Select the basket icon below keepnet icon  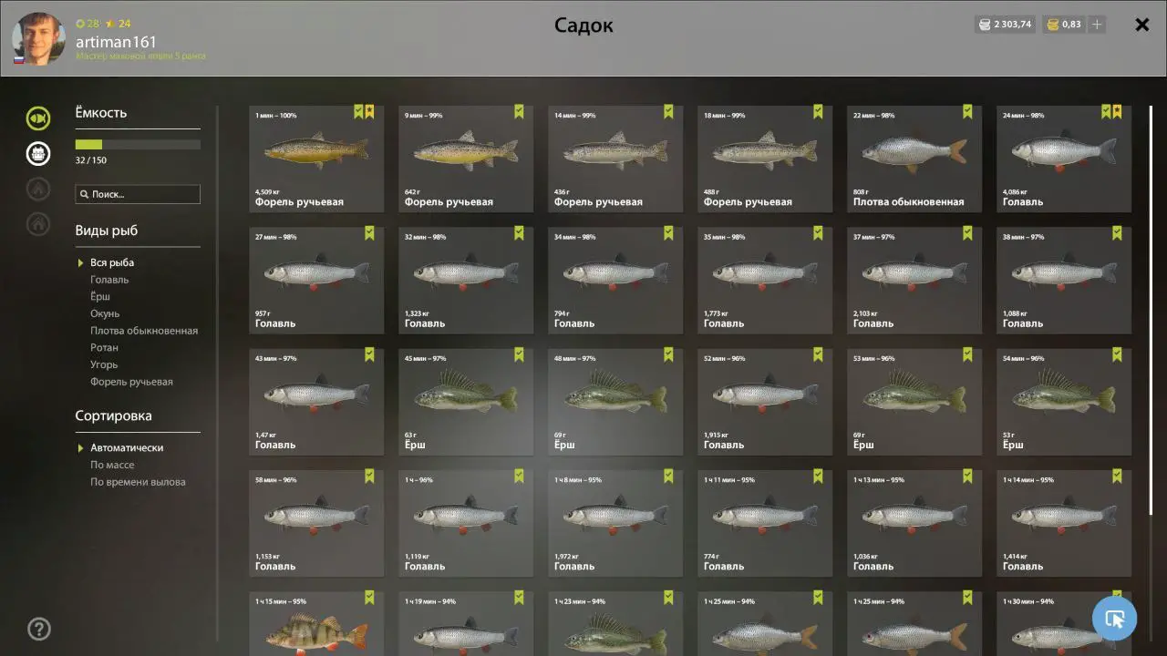[x=38, y=153]
